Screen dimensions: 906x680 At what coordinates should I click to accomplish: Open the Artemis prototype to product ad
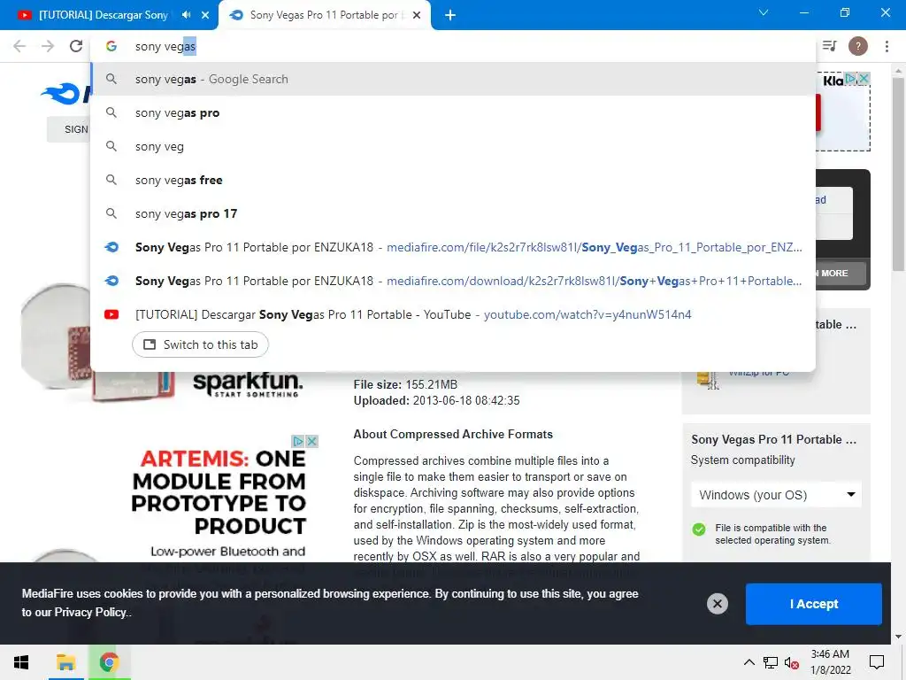point(219,491)
